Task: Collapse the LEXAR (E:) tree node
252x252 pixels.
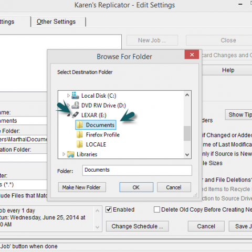Action: click(69, 115)
